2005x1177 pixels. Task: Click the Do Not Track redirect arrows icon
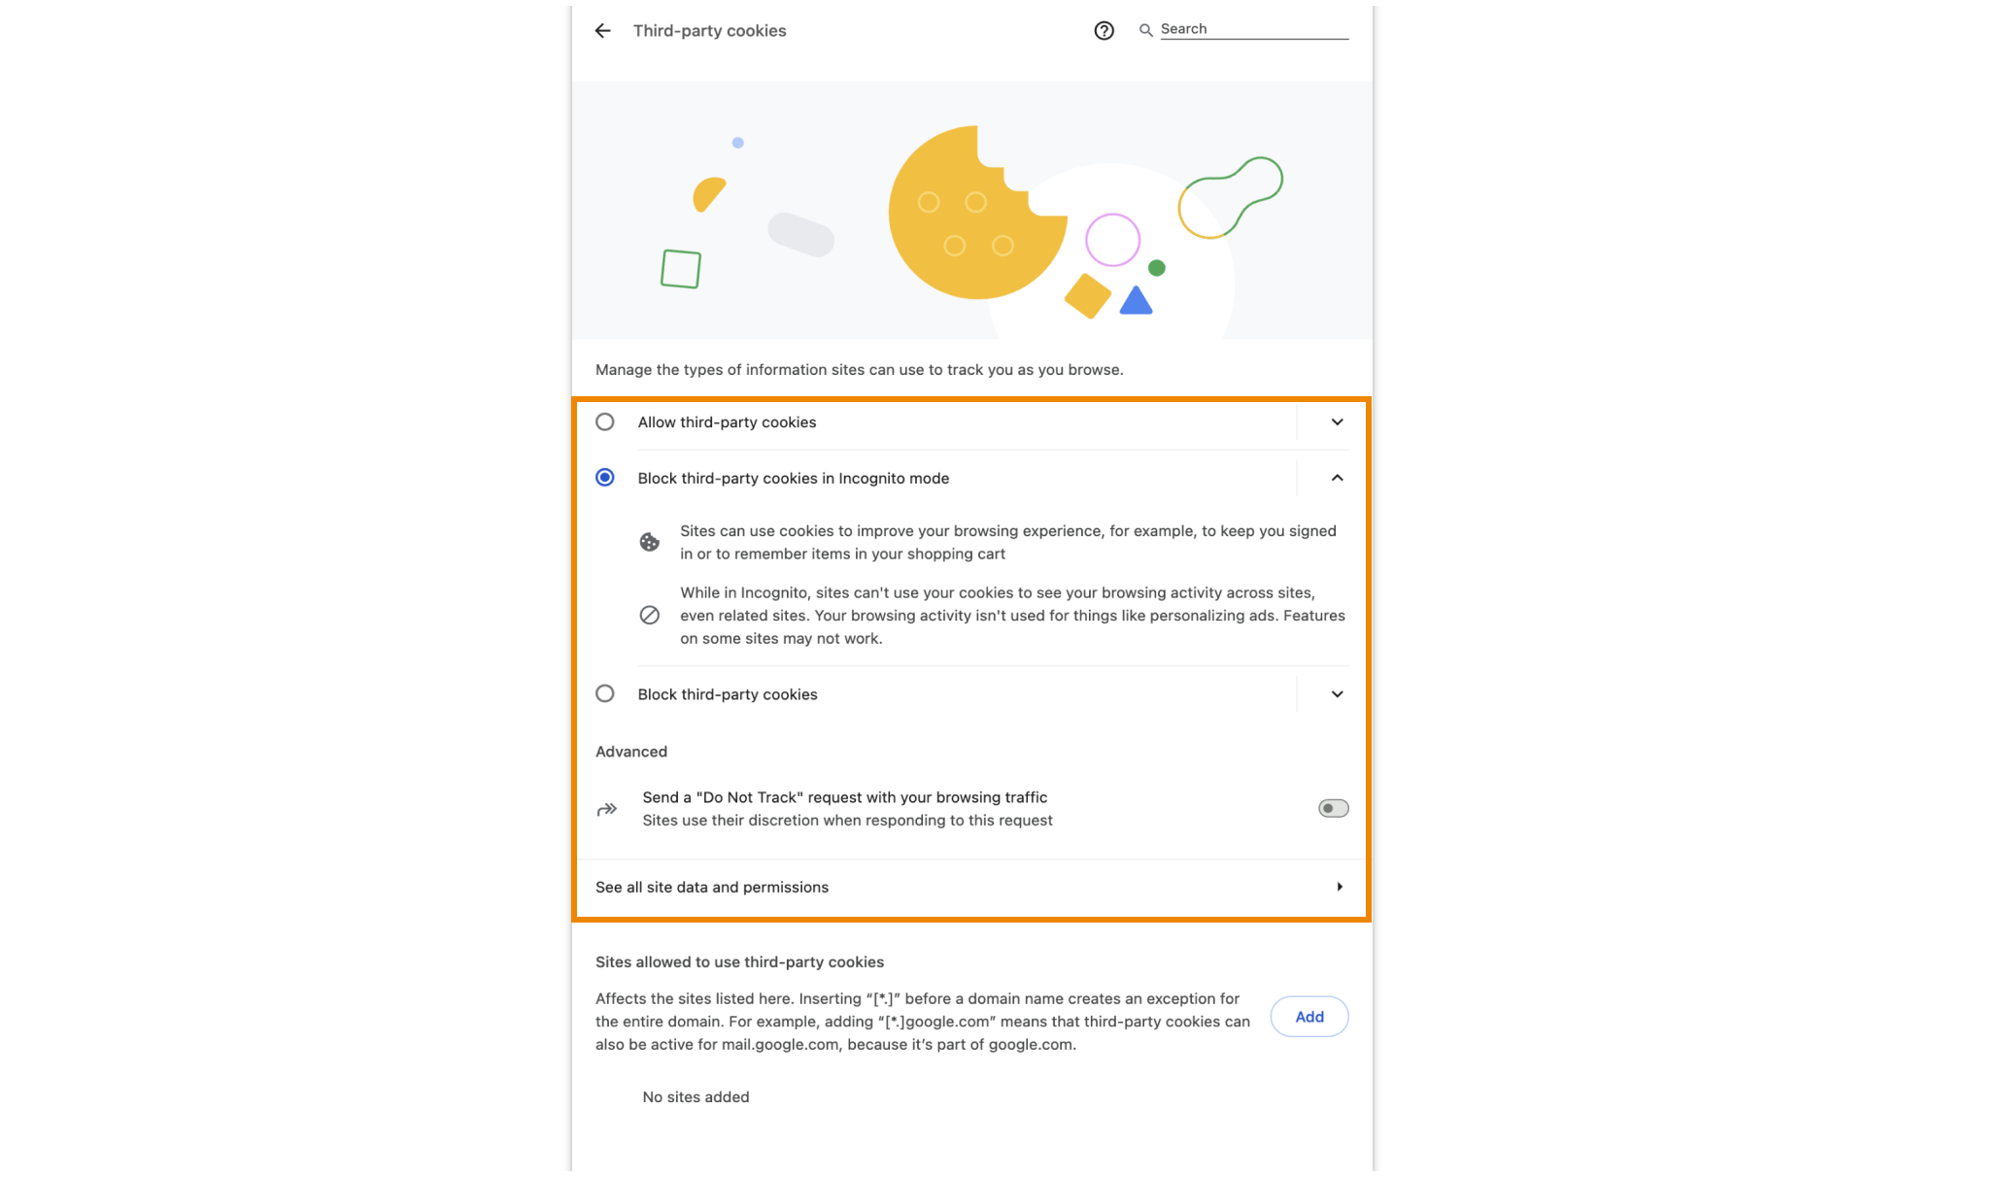(605, 807)
